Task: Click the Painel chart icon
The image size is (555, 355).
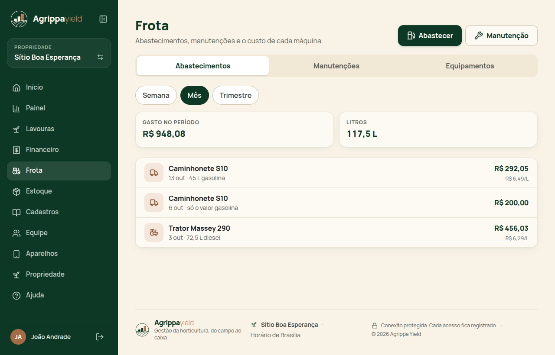Action: 16,108
